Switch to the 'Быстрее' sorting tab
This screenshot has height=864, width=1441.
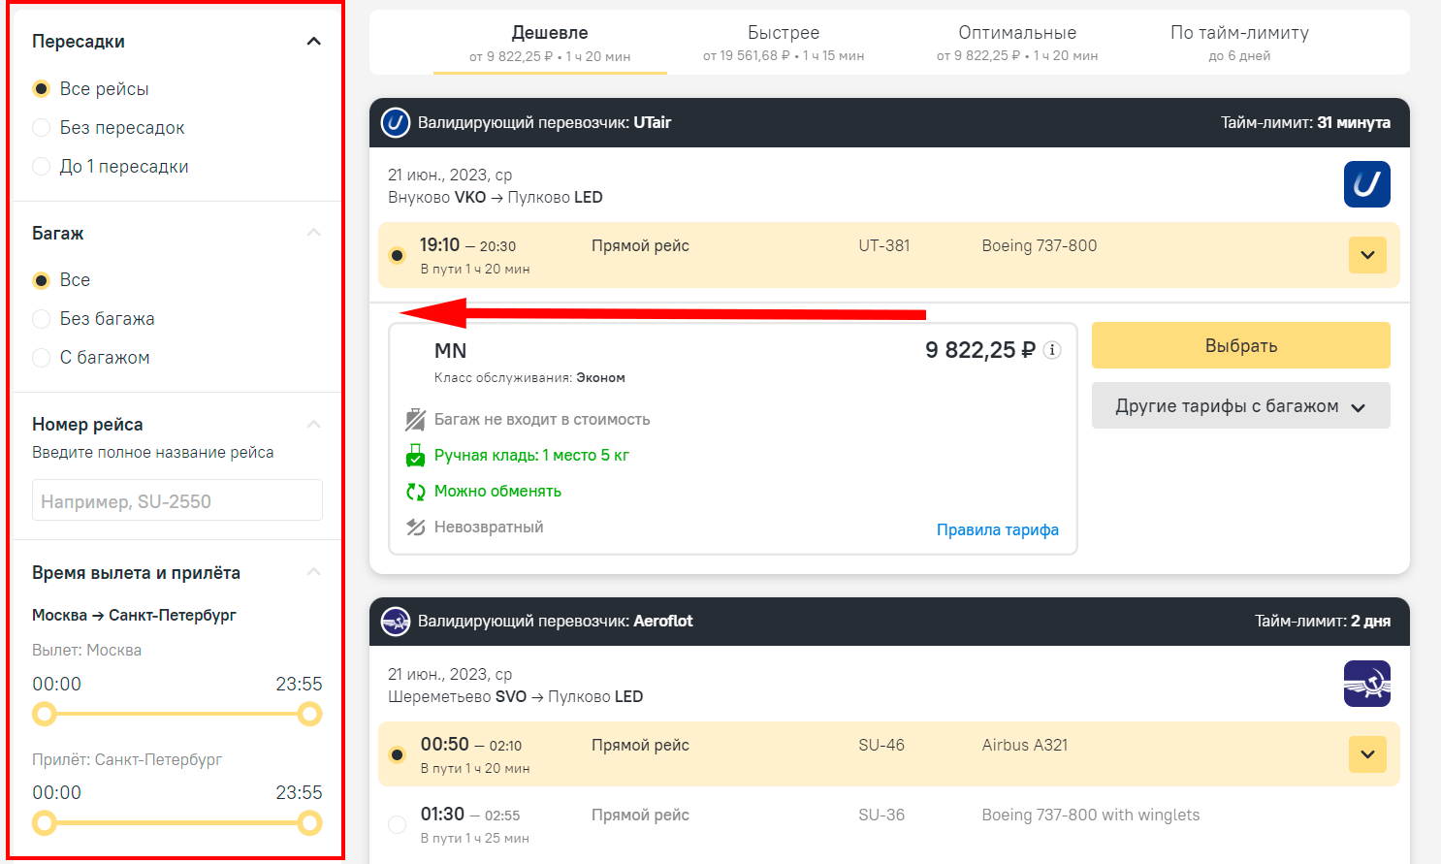point(783,43)
